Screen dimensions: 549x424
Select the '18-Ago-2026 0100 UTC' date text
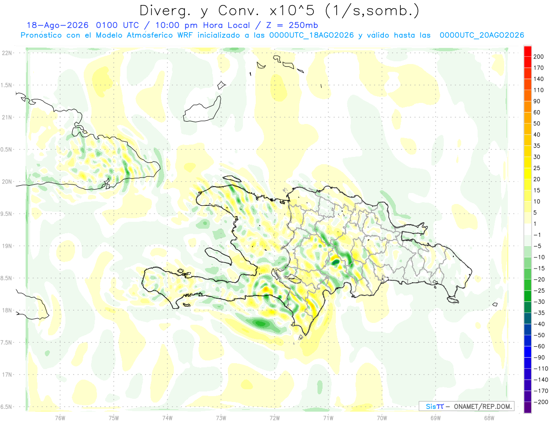pos(82,25)
